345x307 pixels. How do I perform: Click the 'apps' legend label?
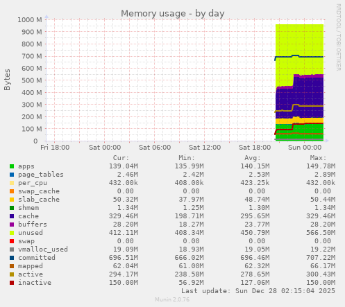pyautogui.click(x=26, y=166)
